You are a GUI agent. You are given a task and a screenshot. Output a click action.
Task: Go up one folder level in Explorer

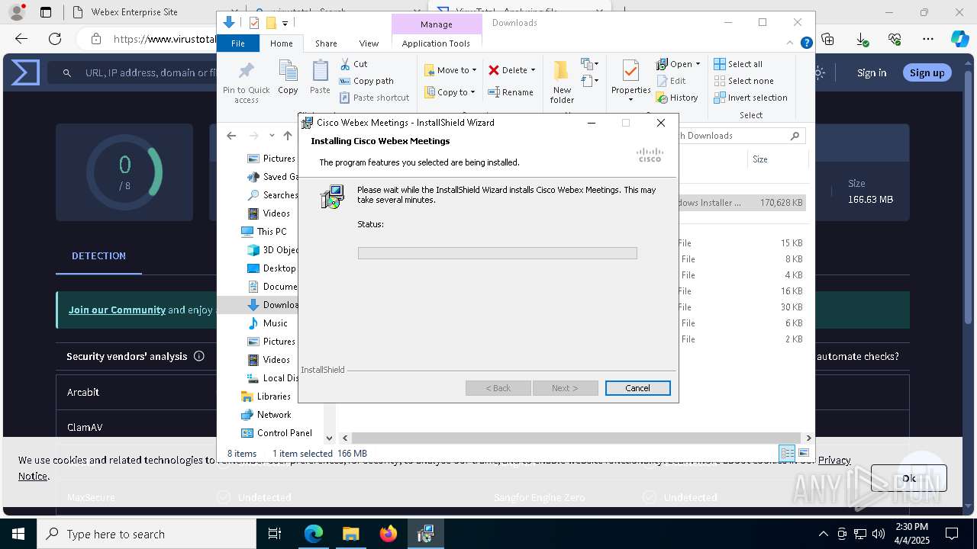287,136
